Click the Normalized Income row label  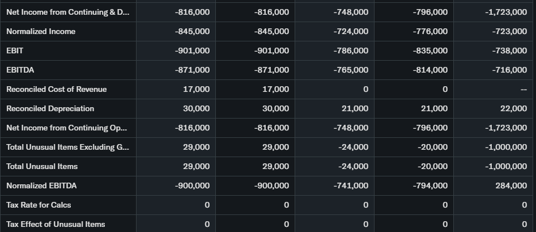[x=41, y=32]
